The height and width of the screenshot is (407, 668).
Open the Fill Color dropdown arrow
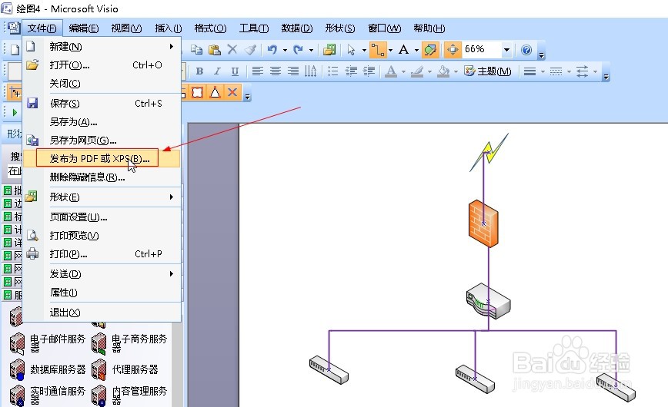tap(456, 71)
